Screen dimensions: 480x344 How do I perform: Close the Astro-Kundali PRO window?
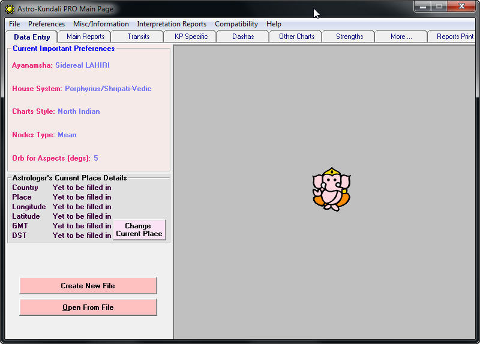pos(462,7)
